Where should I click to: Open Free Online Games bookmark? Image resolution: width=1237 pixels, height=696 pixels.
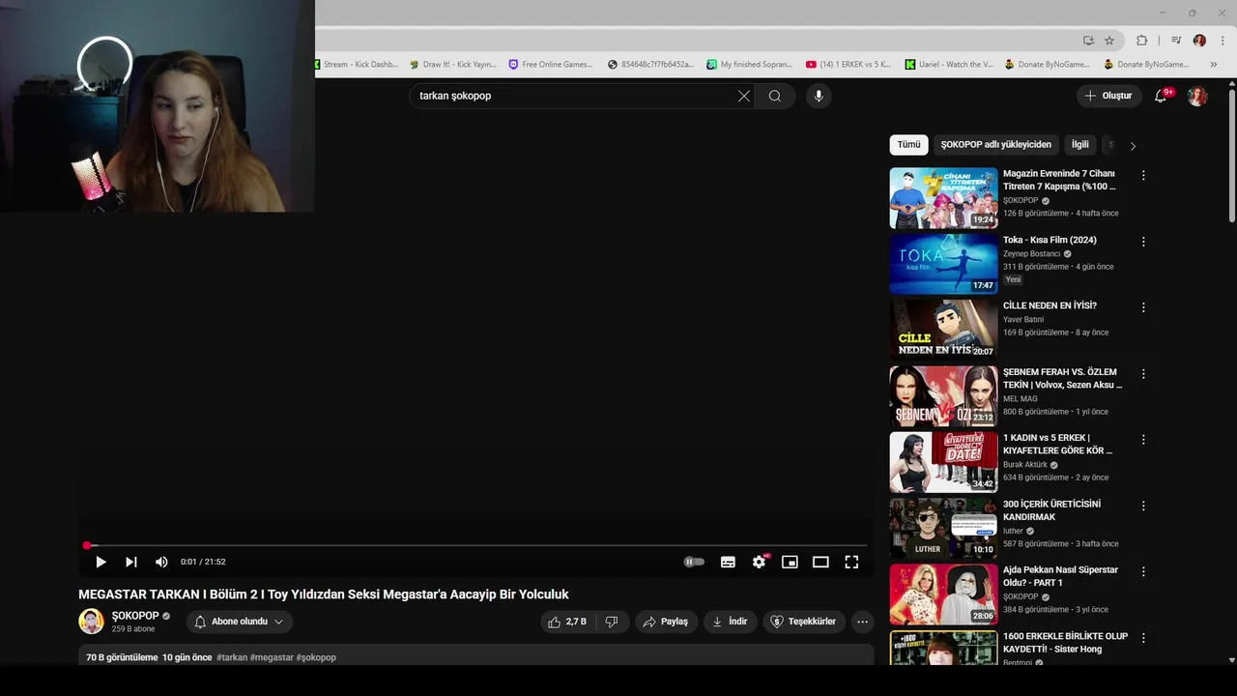point(551,65)
